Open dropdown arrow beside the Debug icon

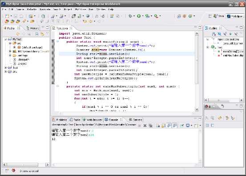point(134,16)
